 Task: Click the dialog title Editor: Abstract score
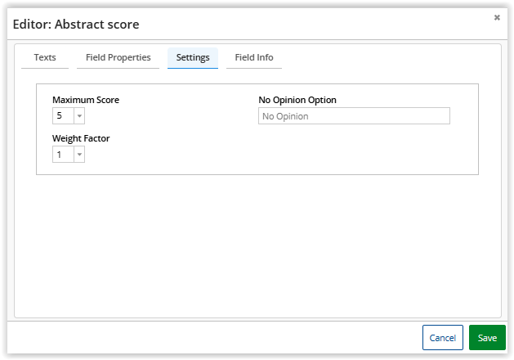pyautogui.click(x=76, y=25)
